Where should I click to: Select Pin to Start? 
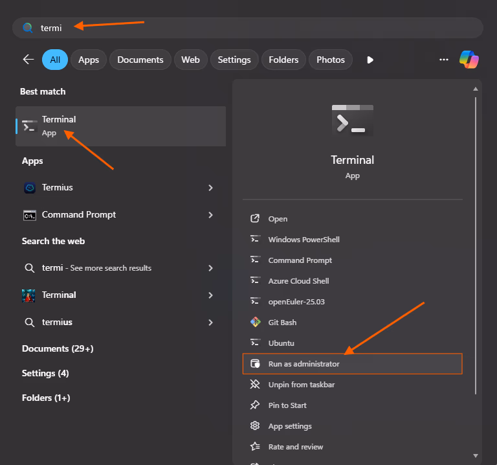pyautogui.click(x=353, y=405)
